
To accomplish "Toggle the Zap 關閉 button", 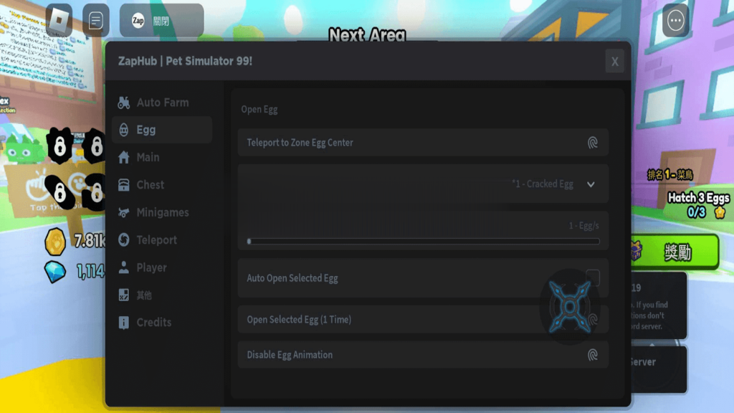I will pyautogui.click(x=161, y=21).
